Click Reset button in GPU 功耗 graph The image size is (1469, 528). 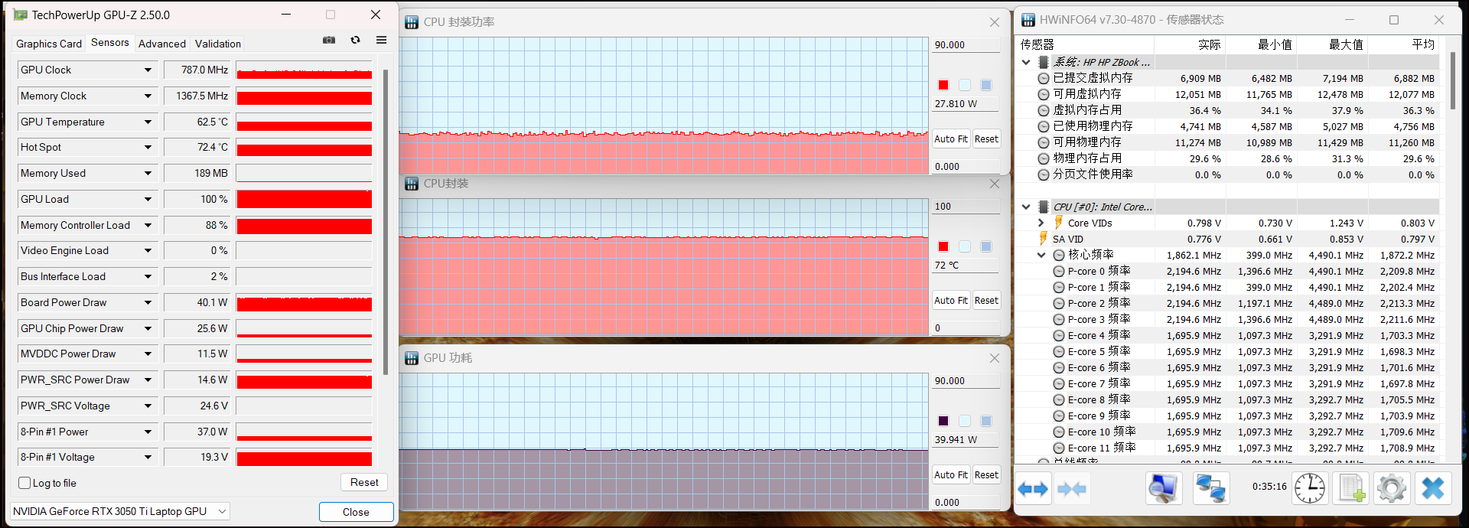pos(986,475)
